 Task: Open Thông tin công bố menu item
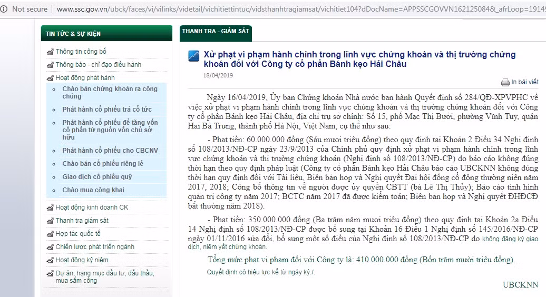coord(81,52)
